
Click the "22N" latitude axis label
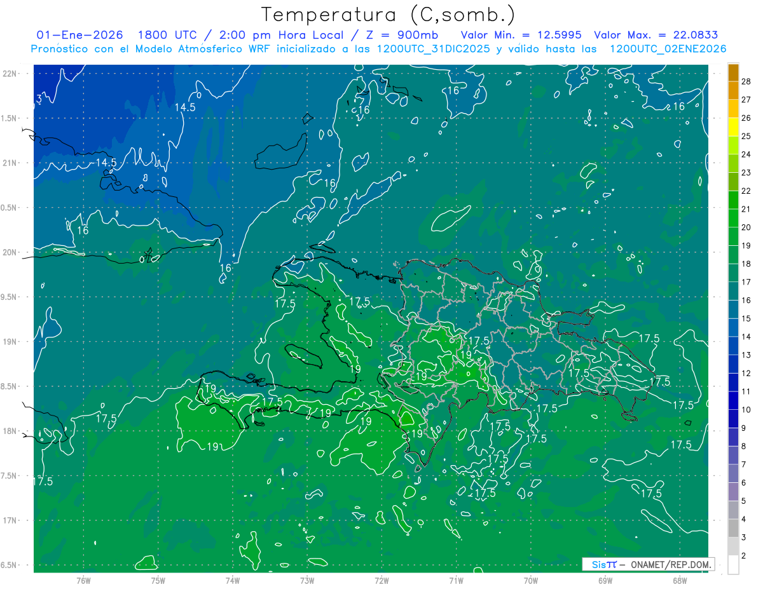coord(9,73)
